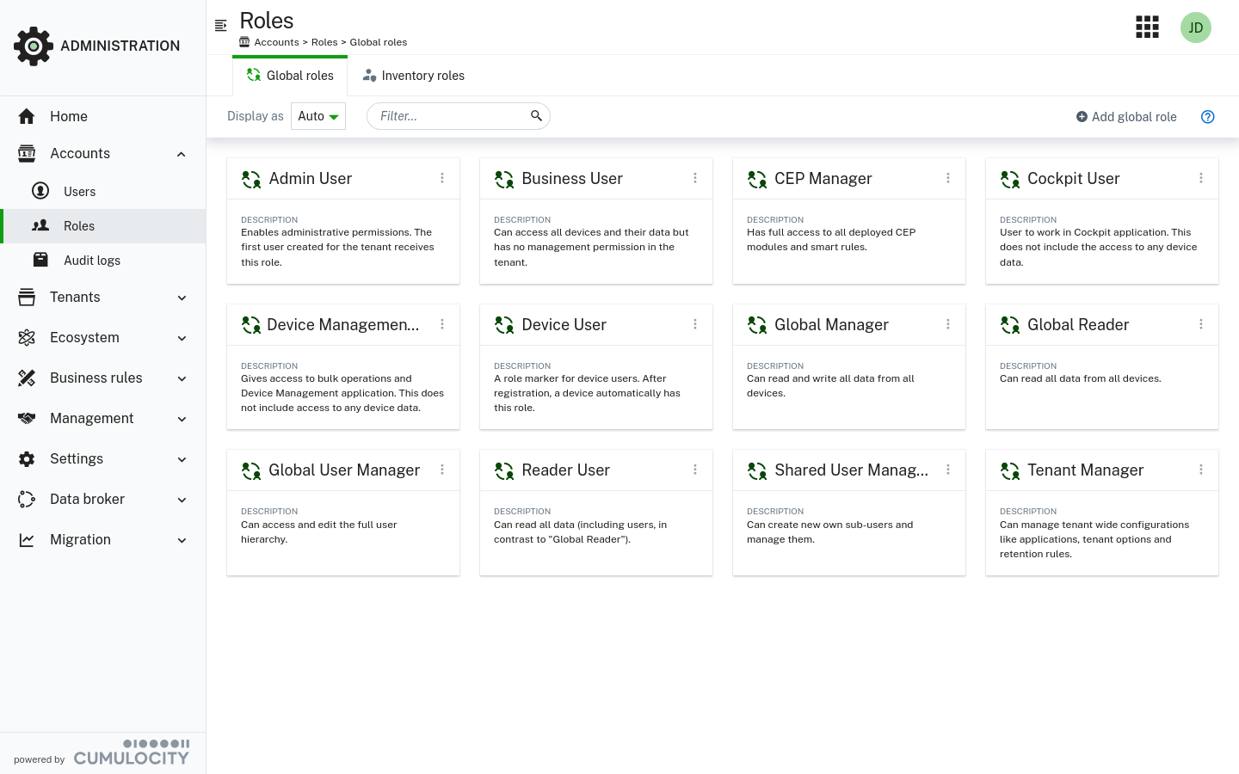This screenshot has height=774, width=1239.
Task: Select the Global roles tab
Action: pos(291,76)
